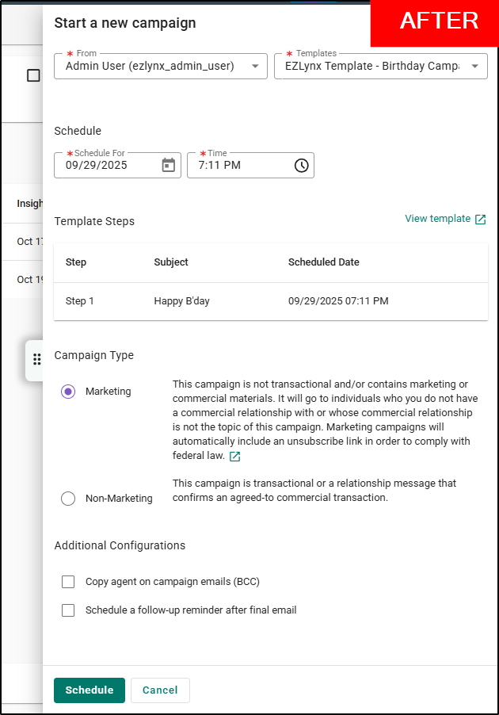Expand the From dropdown arrow

click(255, 66)
